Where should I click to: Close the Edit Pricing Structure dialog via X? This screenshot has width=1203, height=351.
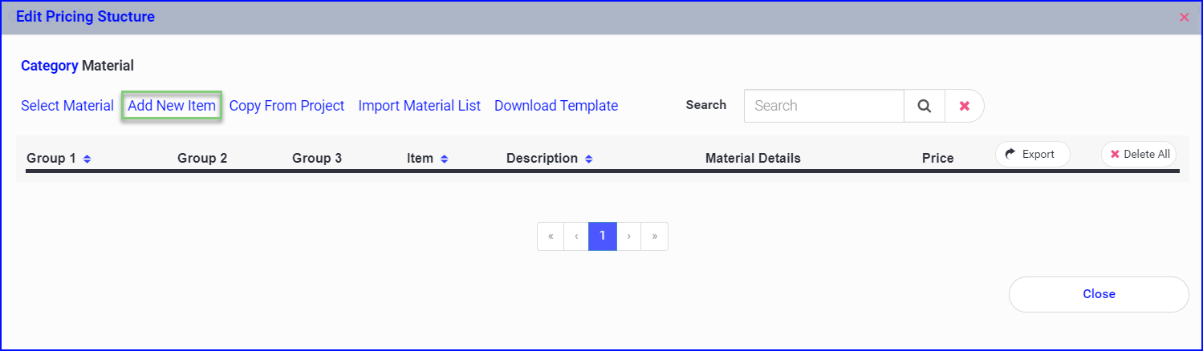point(1185,17)
